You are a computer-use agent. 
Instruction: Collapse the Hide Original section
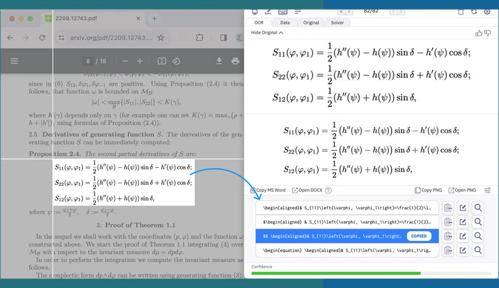267,33
